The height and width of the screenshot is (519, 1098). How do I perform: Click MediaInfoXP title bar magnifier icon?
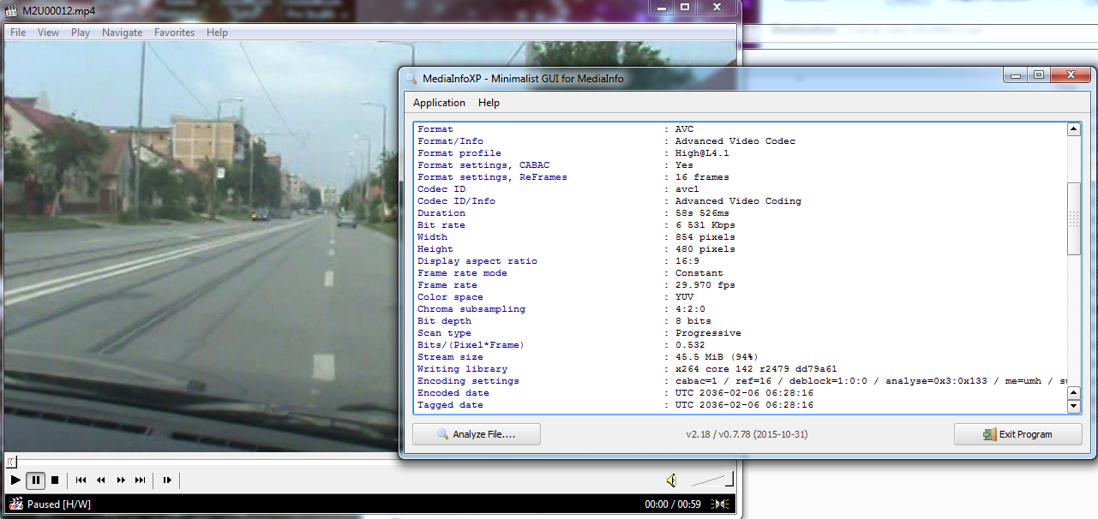pyautogui.click(x=411, y=79)
